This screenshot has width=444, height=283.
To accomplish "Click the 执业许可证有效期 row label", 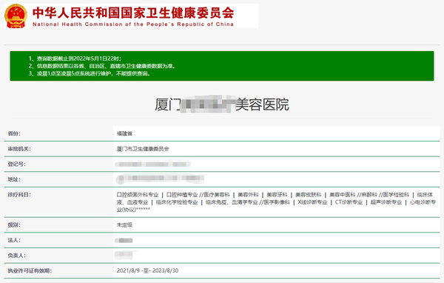I will [30, 271].
